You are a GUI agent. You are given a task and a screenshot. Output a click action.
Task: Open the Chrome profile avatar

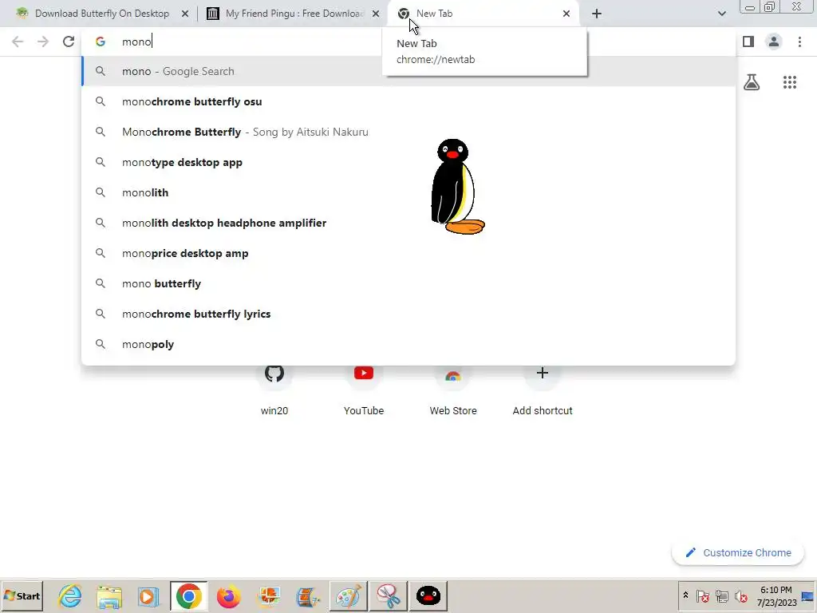pyautogui.click(x=774, y=42)
